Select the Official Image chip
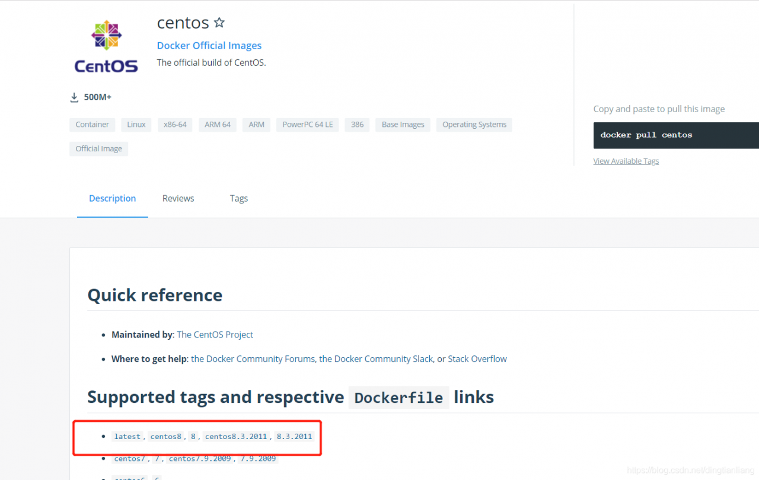The height and width of the screenshot is (480, 759). pos(98,149)
